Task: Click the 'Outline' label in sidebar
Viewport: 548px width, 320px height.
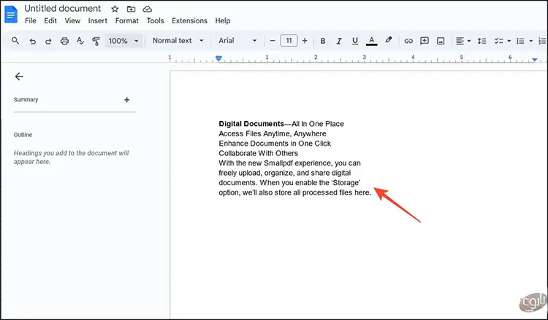Action: [x=23, y=135]
